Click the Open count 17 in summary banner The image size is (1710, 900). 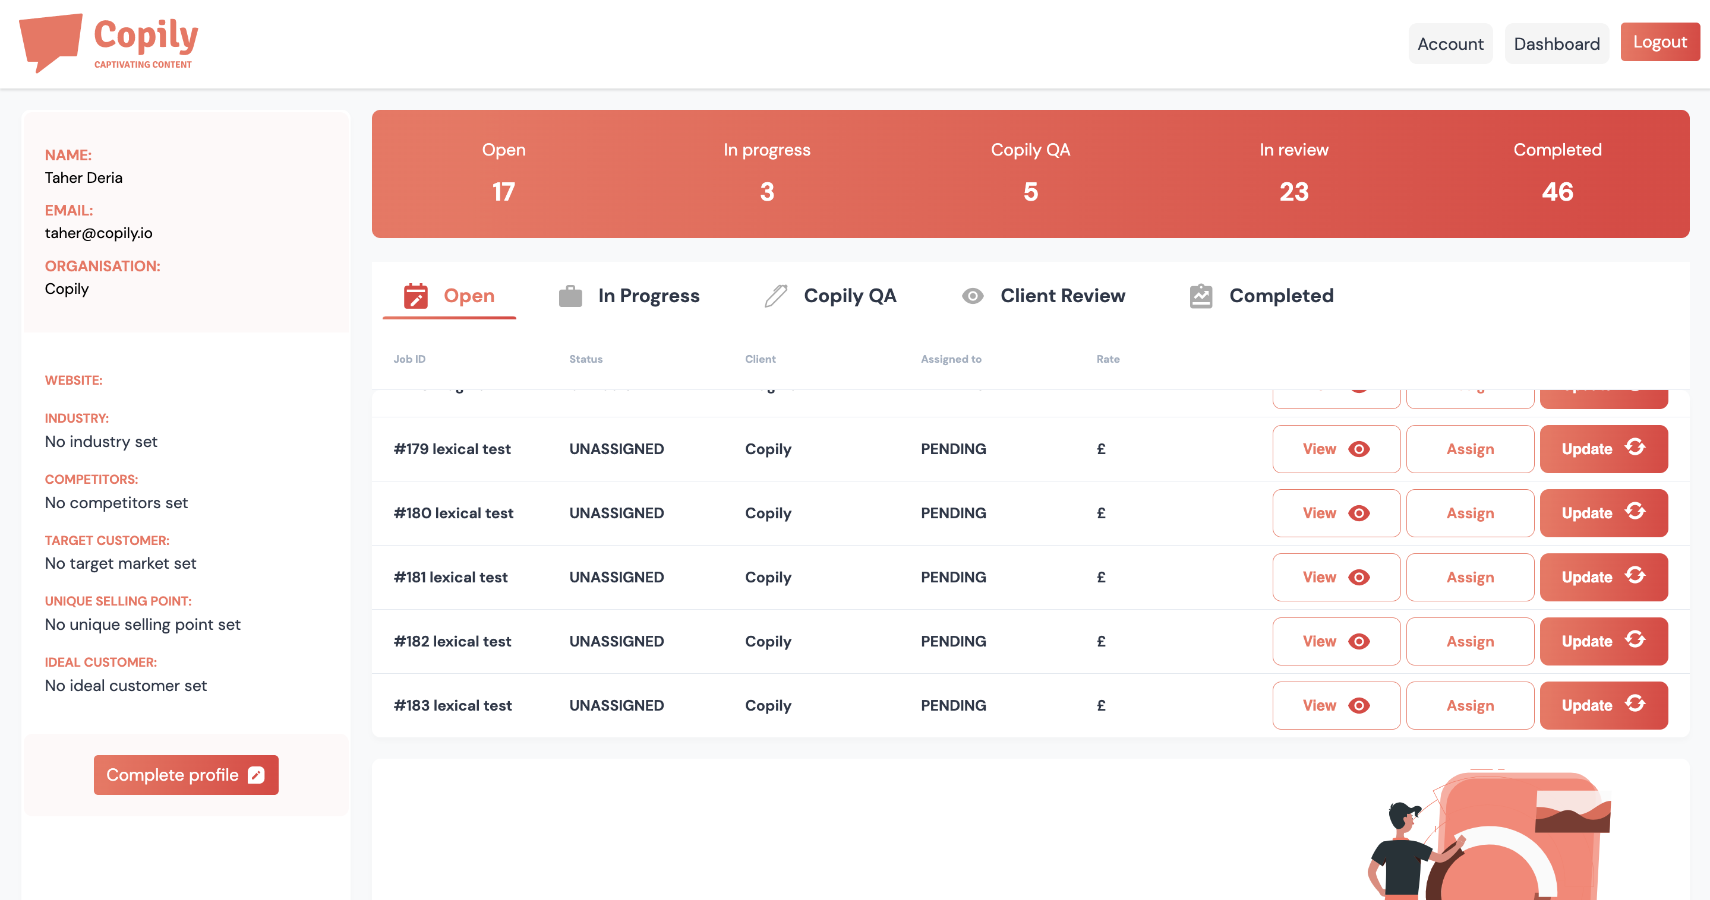pyautogui.click(x=504, y=192)
